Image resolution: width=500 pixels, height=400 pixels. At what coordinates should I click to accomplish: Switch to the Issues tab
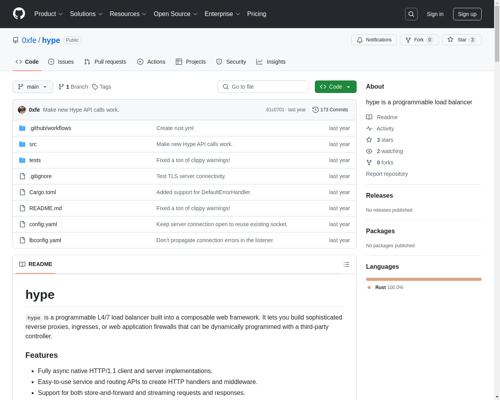[x=61, y=62]
